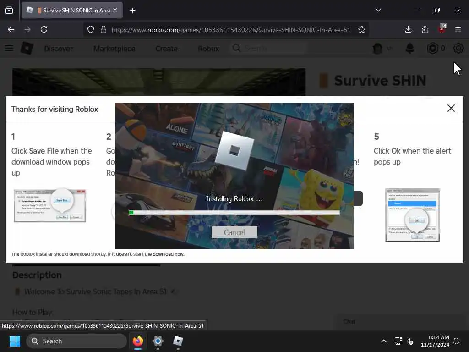Open the Marketplace menu item
This screenshot has height=352, width=469.
click(x=114, y=49)
